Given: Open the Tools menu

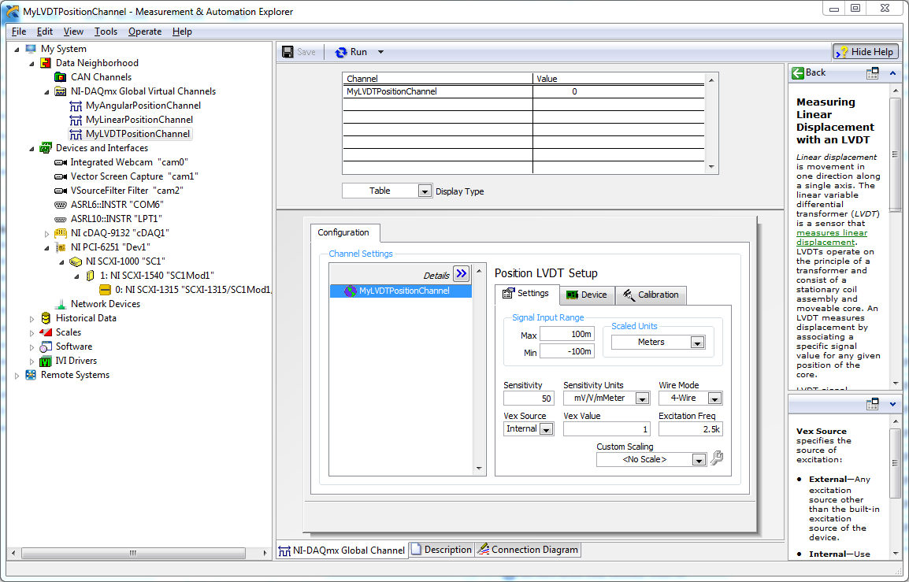Looking at the screenshot, I should pyautogui.click(x=106, y=32).
